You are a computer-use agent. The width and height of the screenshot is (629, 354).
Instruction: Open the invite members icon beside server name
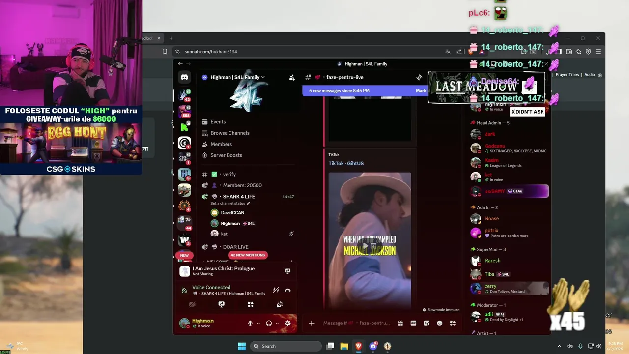[x=292, y=77]
